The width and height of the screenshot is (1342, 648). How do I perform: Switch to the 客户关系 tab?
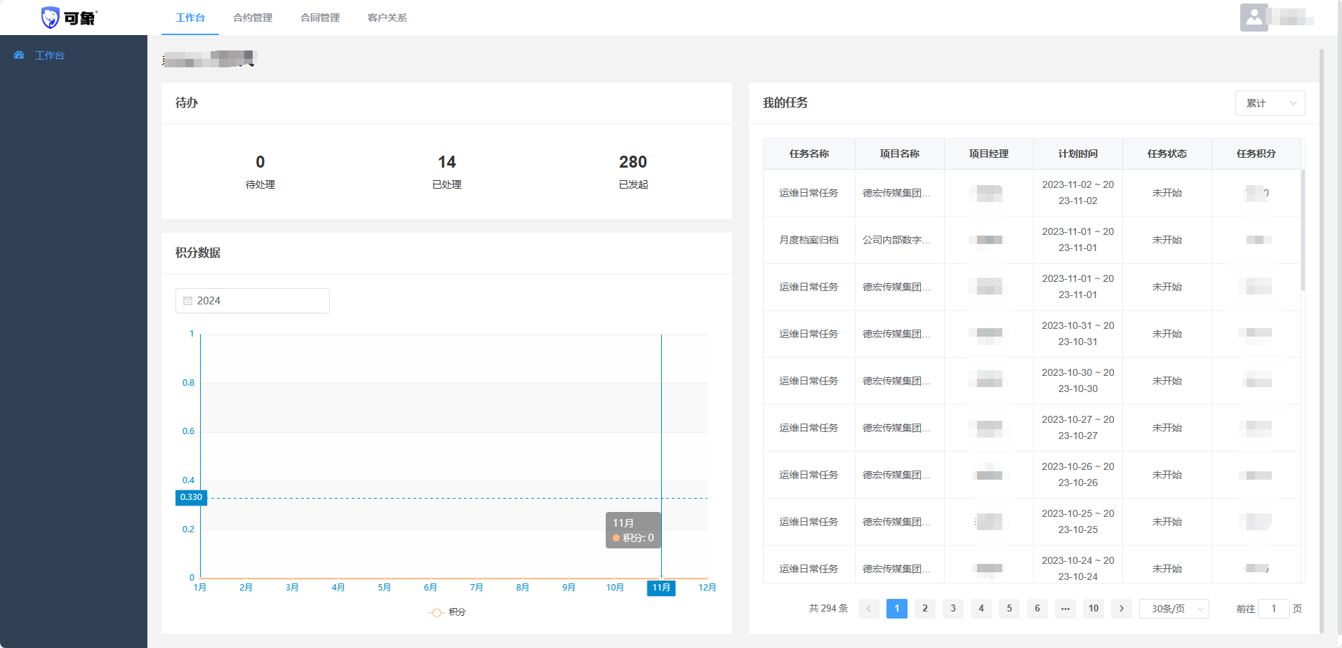[387, 18]
